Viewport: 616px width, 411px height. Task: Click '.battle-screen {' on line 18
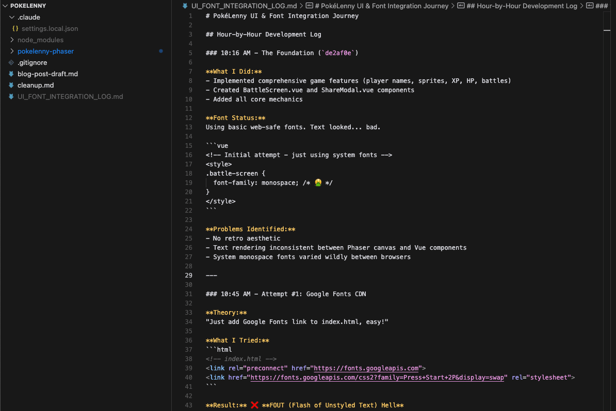click(x=235, y=174)
